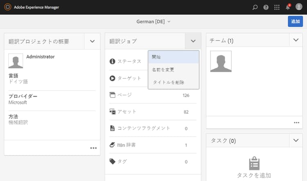Click the Microsoft provider value
The height and width of the screenshot is (181, 307).
18,102
